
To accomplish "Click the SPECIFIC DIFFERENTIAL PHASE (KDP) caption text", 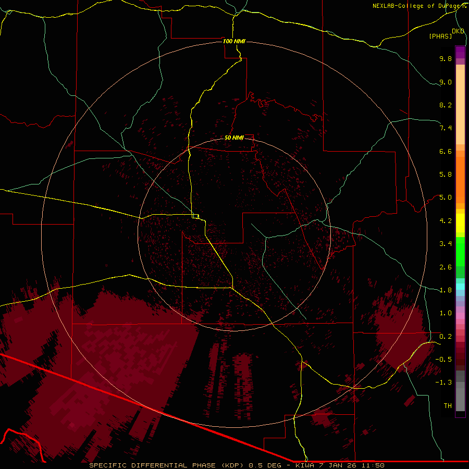I will pos(167,465).
